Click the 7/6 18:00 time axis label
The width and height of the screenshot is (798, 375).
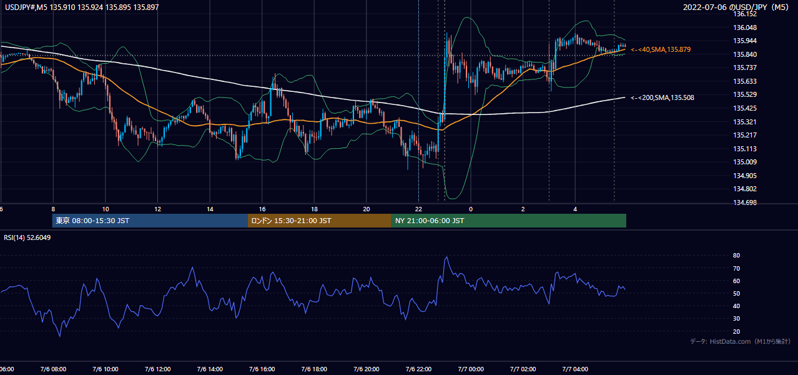[x=314, y=369]
